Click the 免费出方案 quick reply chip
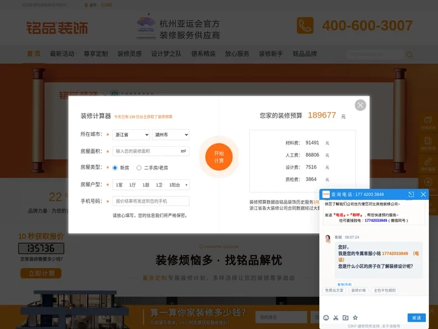The width and height of the screenshot is (438, 329). click(x=335, y=291)
